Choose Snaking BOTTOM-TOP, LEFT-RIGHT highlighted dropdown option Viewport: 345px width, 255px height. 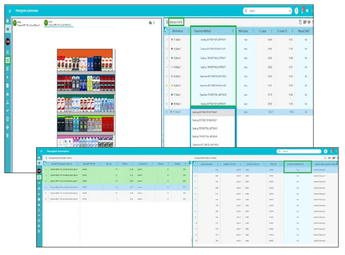click(x=213, y=112)
